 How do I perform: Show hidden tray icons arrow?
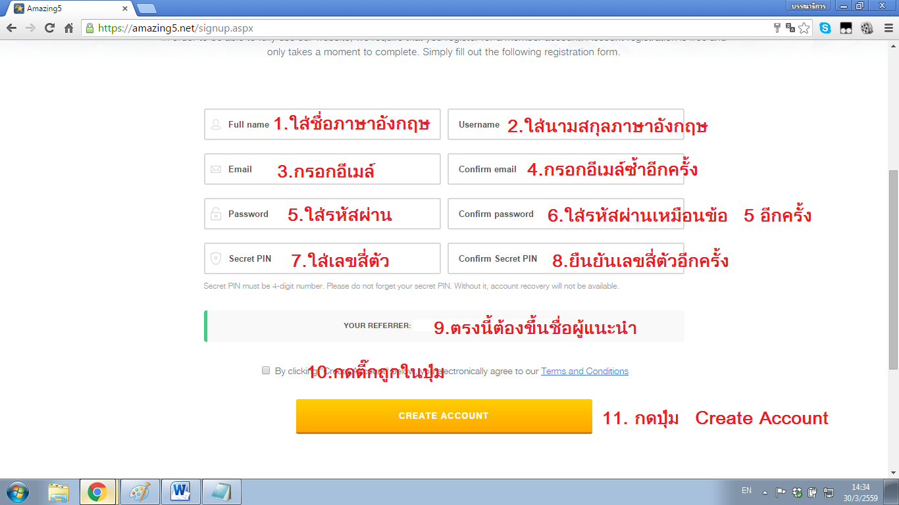tap(765, 492)
